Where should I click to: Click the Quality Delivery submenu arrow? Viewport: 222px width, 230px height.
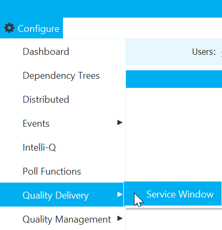click(120, 194)
